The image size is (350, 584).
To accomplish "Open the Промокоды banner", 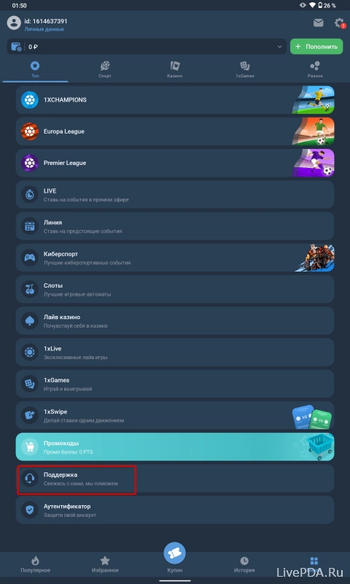I will coord(175,447).
